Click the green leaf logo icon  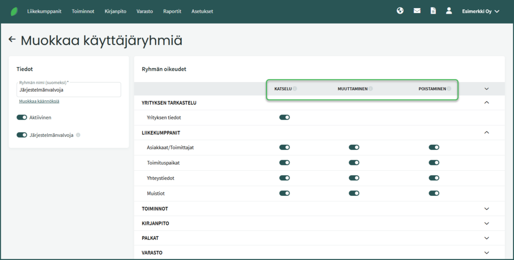click(14, 11)
